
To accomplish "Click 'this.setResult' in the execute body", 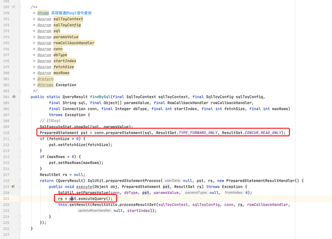I will pos(74,204).
